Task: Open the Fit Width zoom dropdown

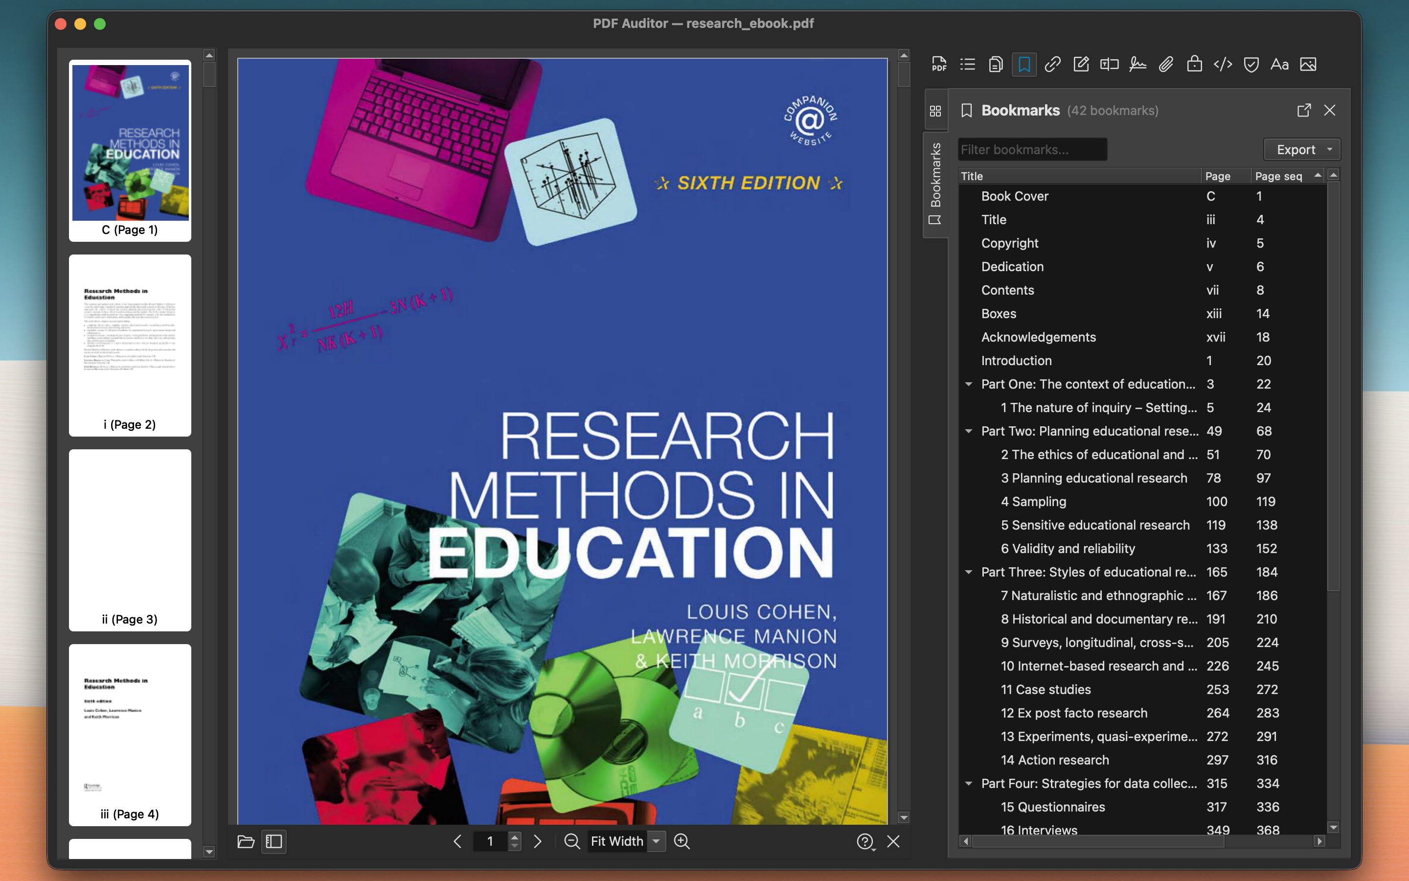Action: [657, 841]
